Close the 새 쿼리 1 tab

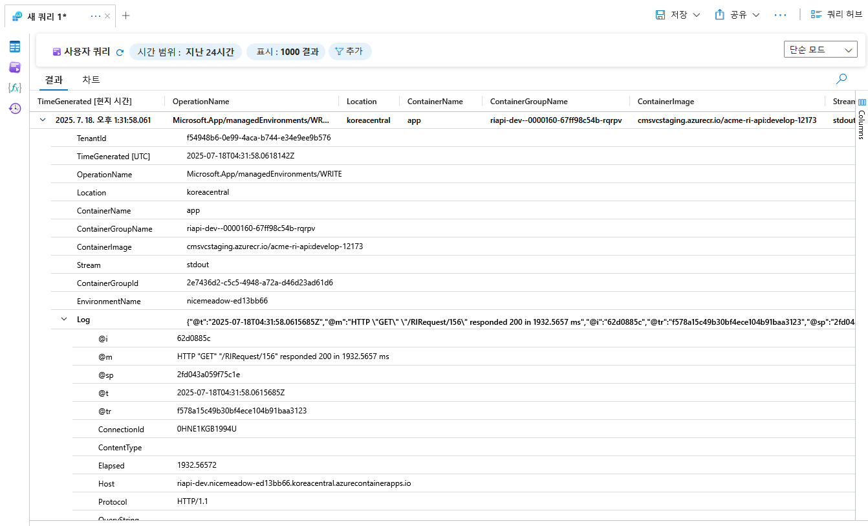[107, 16]
